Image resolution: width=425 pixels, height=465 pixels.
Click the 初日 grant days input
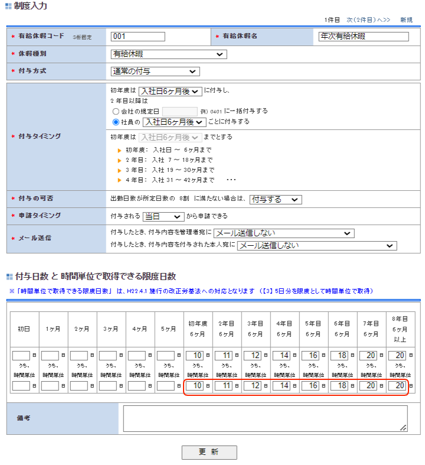coord(21,355)
